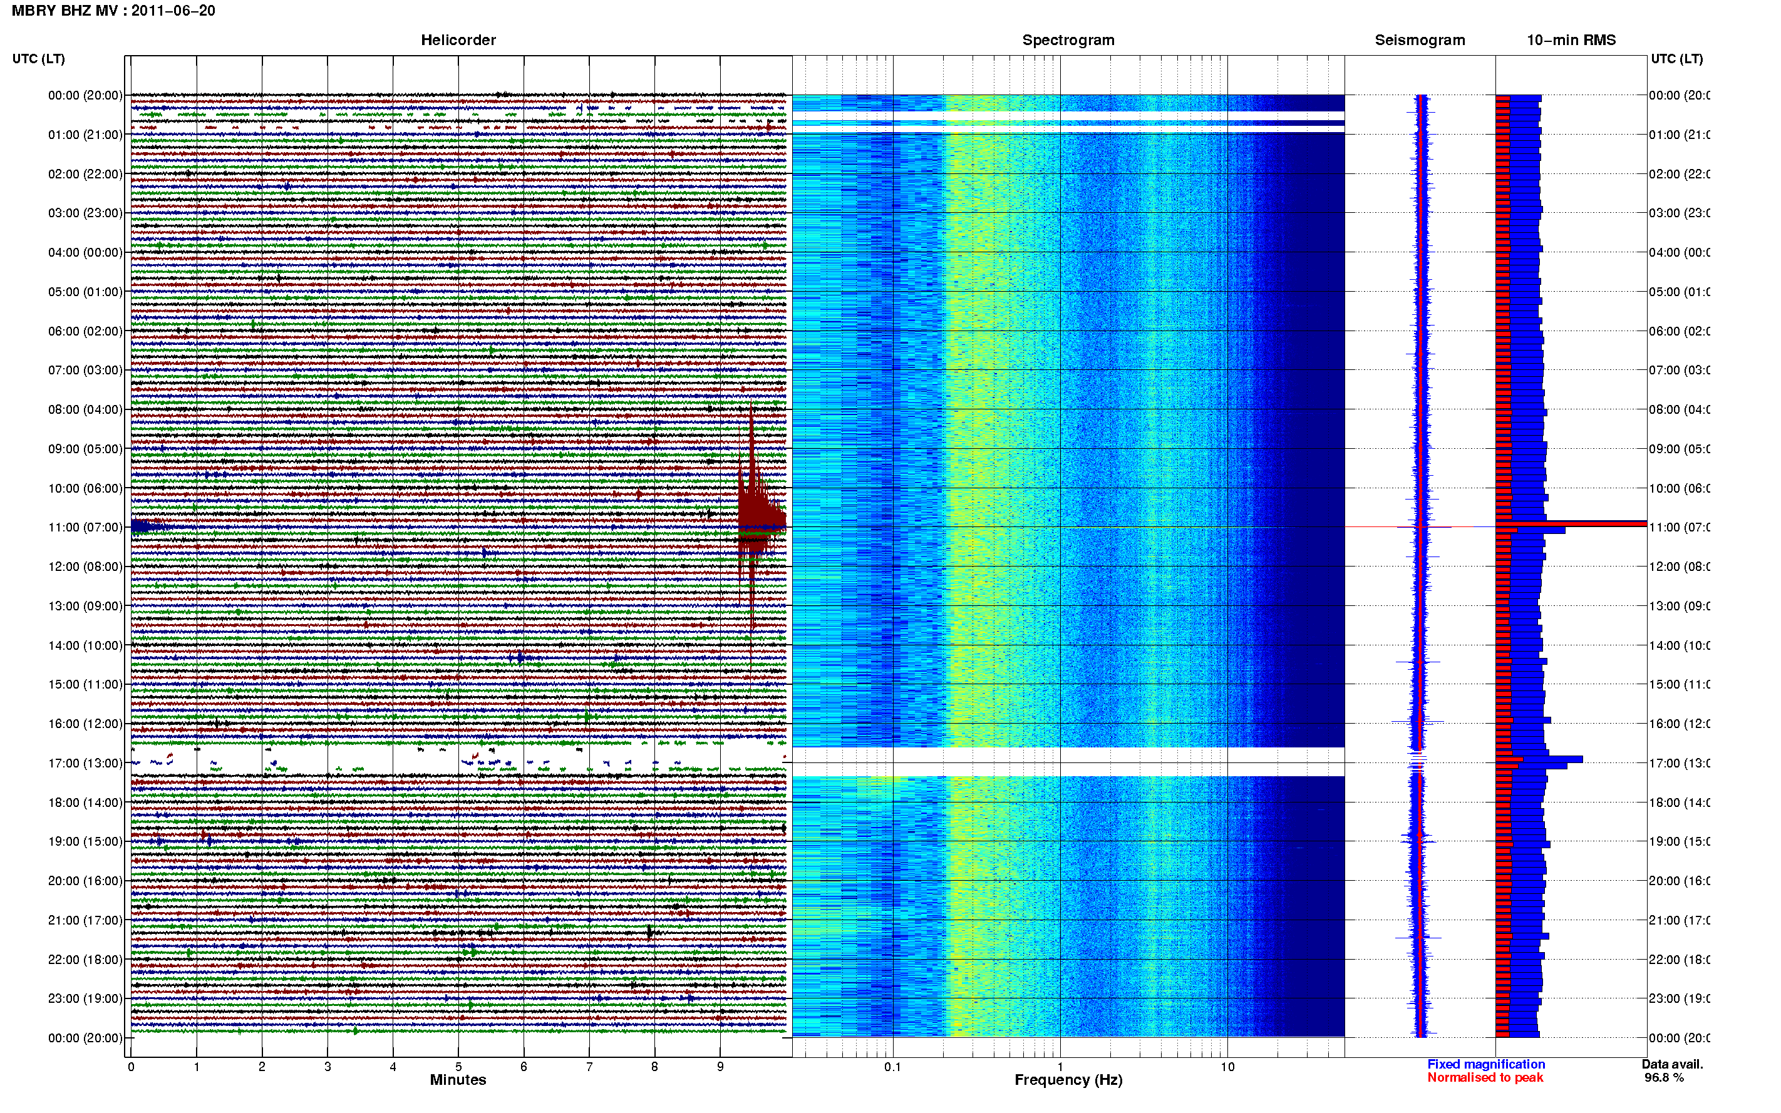Click the right 'UTC (LT)' axis label
This screenshot has height=1113, width=1781.
[1676, 59]
